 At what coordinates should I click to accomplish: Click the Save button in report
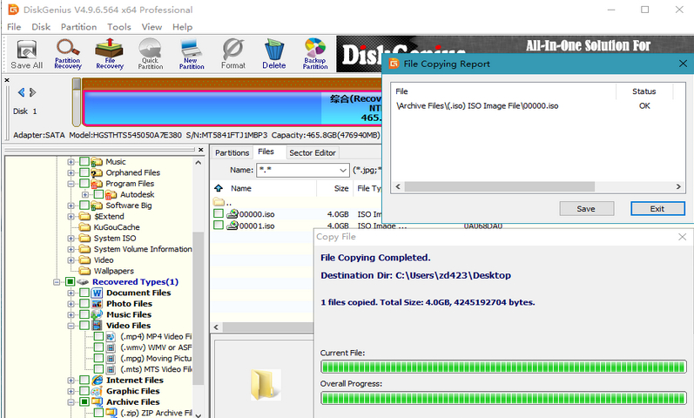point(586,209)
